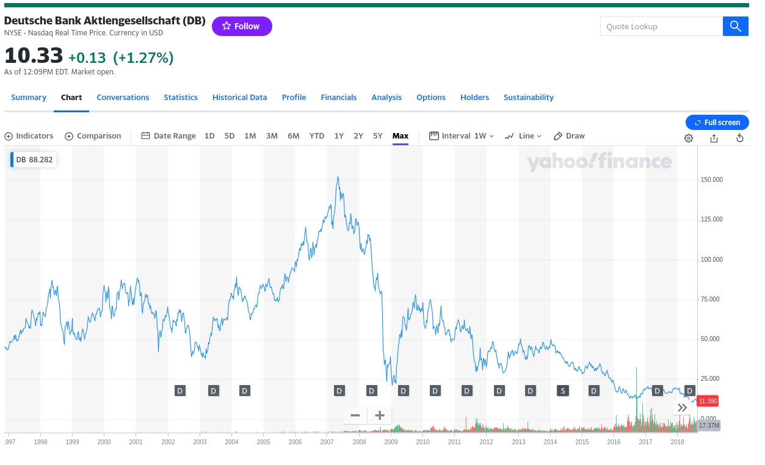This screenshot has height=465, width=765.
Task: Open the Financials tab
Action: click(x=339, y=98)
